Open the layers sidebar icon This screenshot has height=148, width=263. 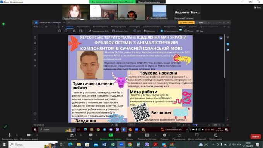click(x=35, y=66)
